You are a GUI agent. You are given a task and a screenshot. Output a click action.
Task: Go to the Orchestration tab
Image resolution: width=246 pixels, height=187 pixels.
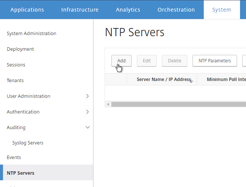click(176, 10)
